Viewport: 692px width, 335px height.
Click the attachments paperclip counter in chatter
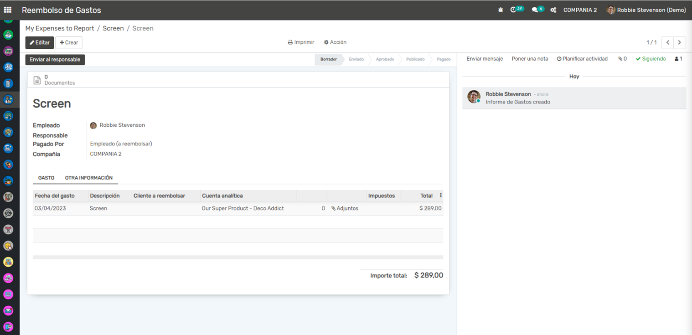(622, 59)
